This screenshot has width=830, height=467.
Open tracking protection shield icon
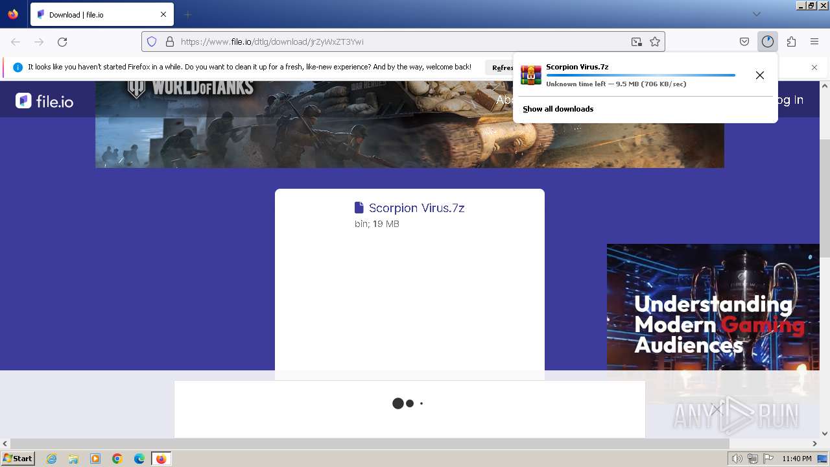tap(152, 42)
